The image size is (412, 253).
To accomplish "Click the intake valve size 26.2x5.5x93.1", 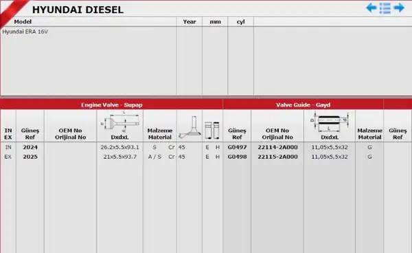I will 119,147.
